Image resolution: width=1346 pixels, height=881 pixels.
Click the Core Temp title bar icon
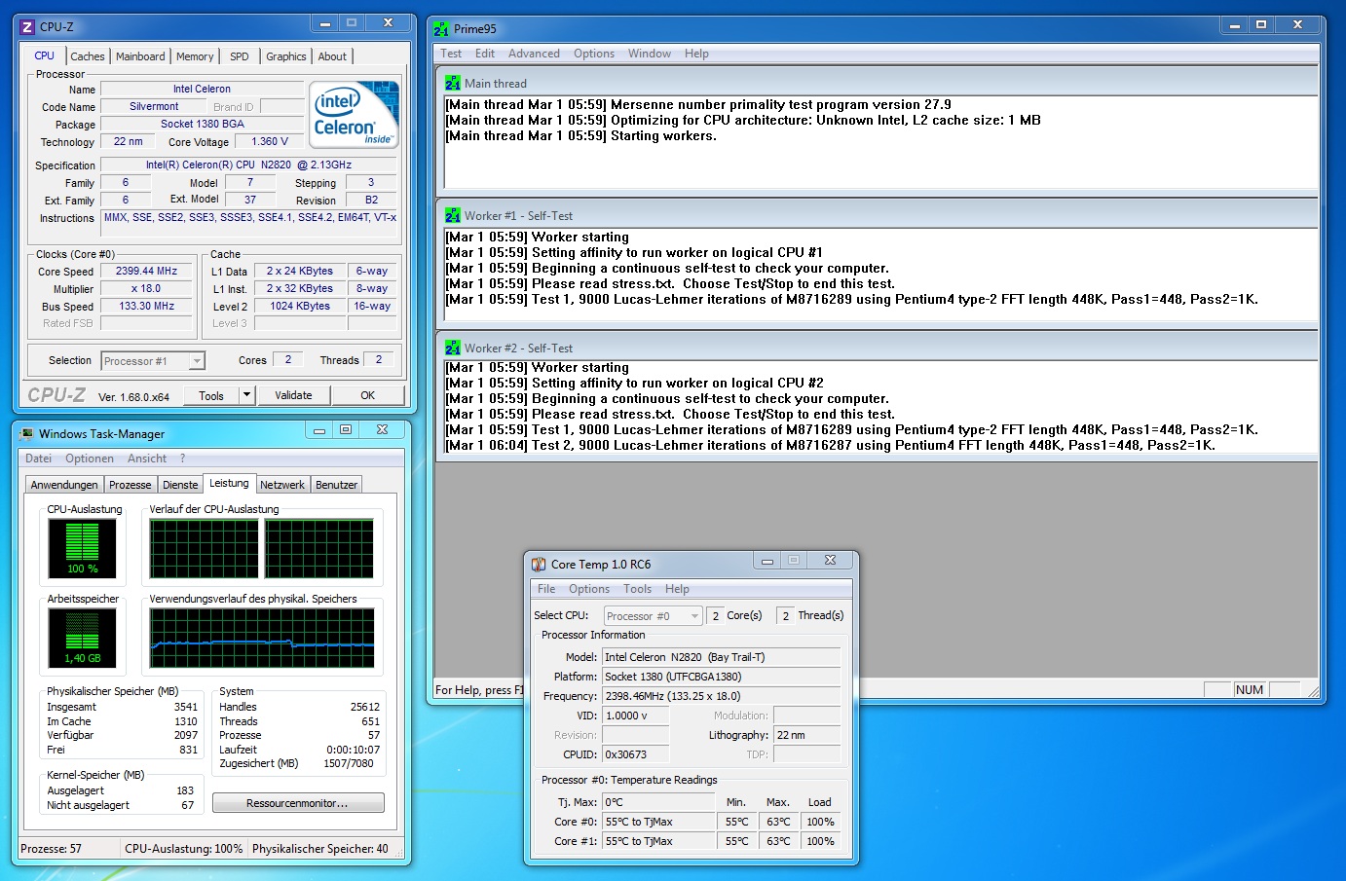[539, 565]
